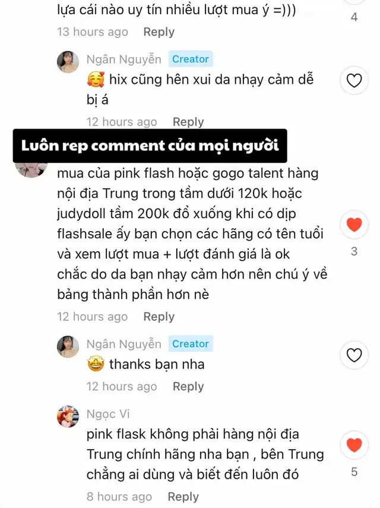Image resolution: width=380 pixels, height=508 pixels.
Task: Like the 'thanks bạn nha' reply
Action: point(354,355)
